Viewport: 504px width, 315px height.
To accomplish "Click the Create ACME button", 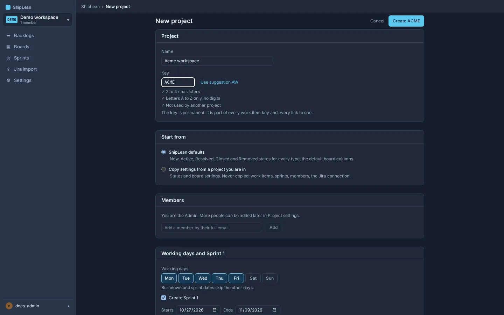I will (406, 21).
